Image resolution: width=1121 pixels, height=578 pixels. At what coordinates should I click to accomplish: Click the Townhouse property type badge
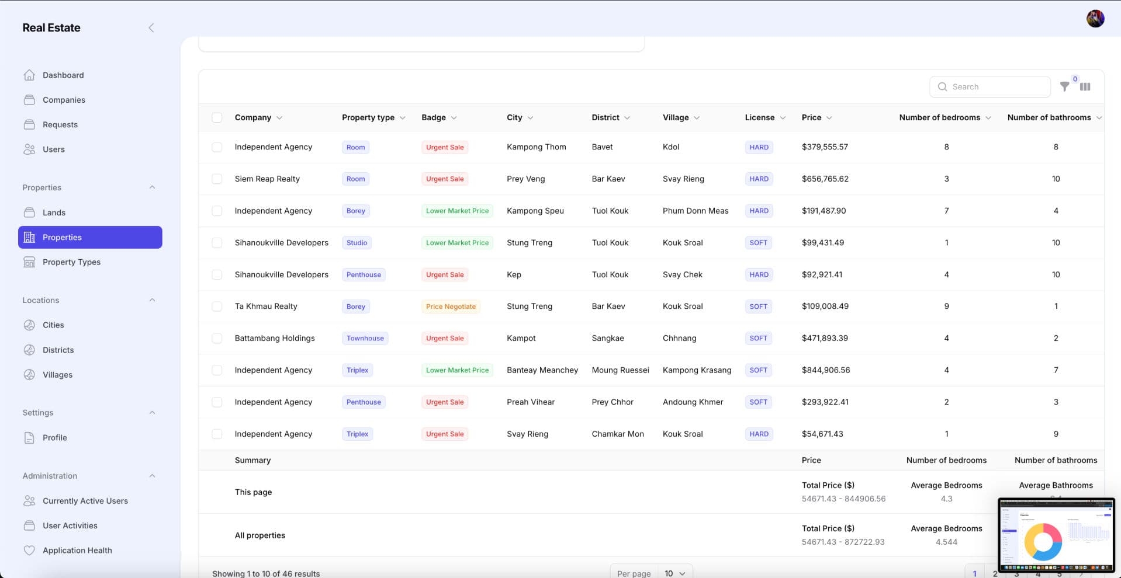pyautogui.click(x=365, y=338)
